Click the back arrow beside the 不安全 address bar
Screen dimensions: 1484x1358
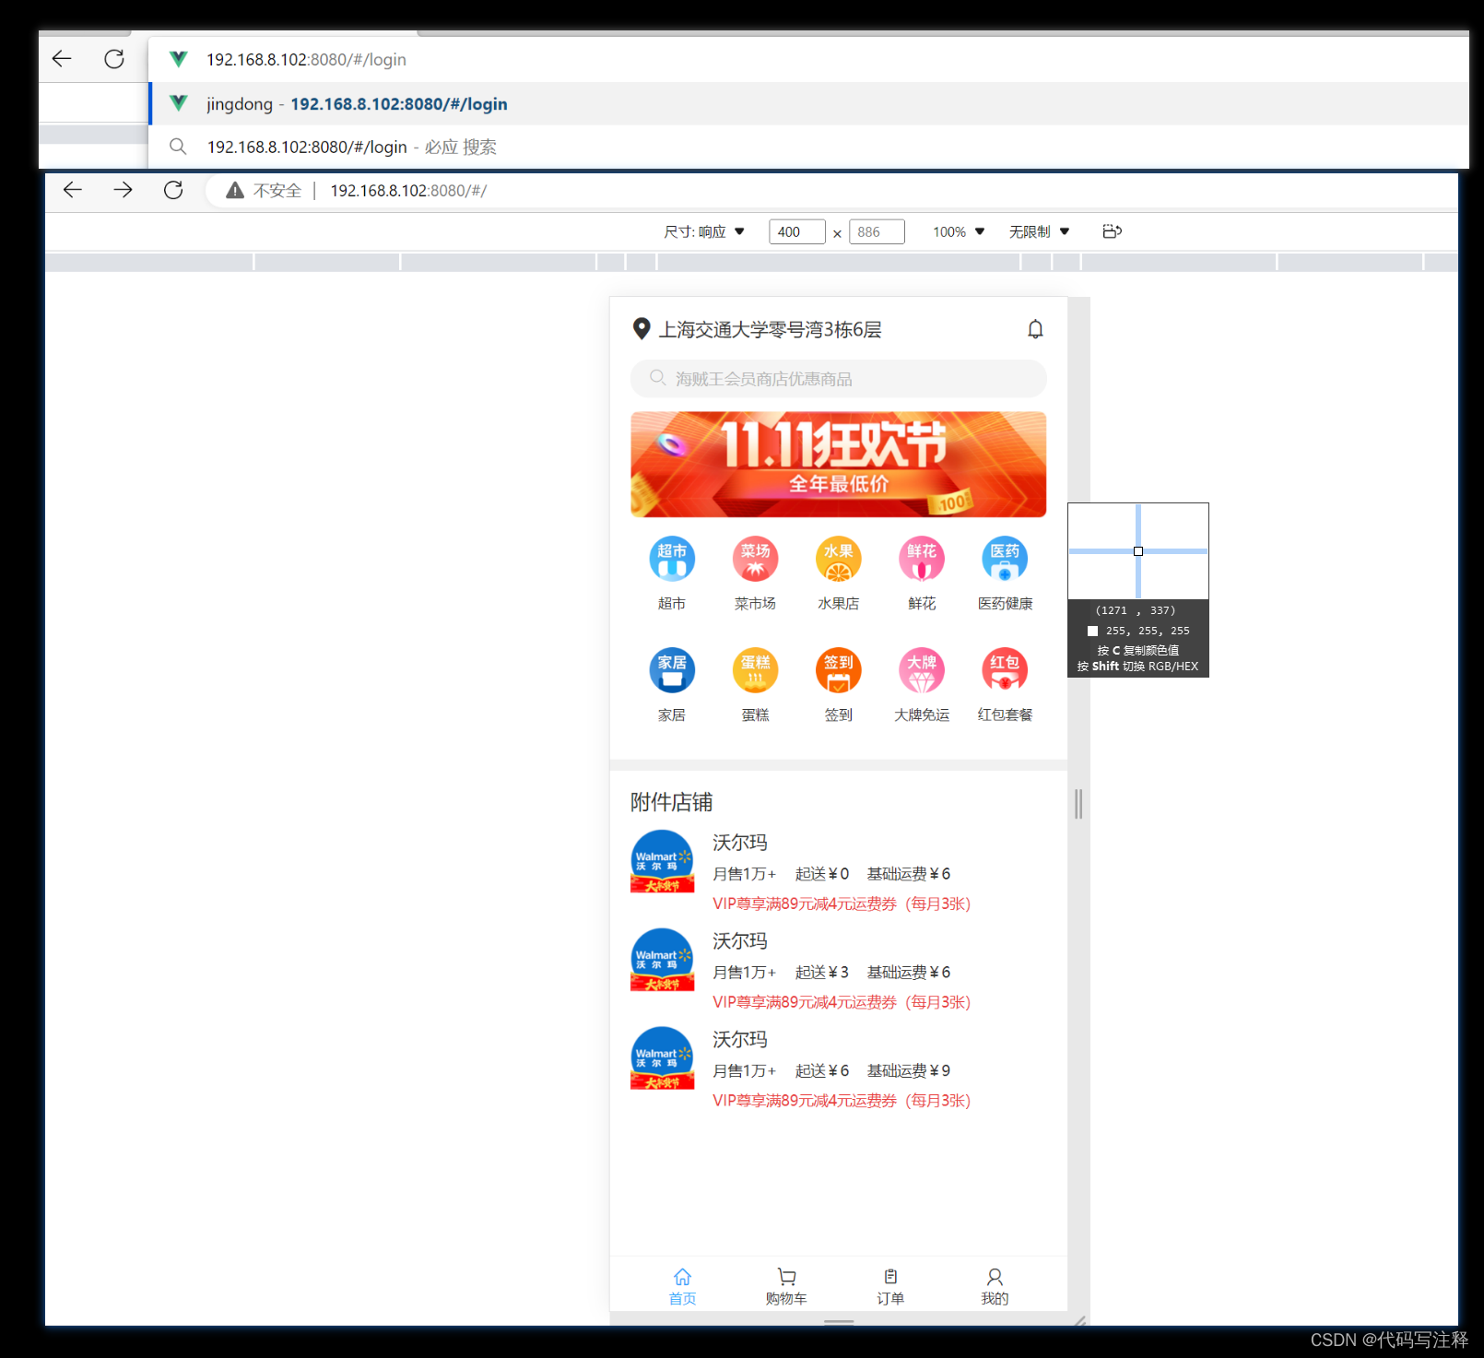[x=73, y=190]
